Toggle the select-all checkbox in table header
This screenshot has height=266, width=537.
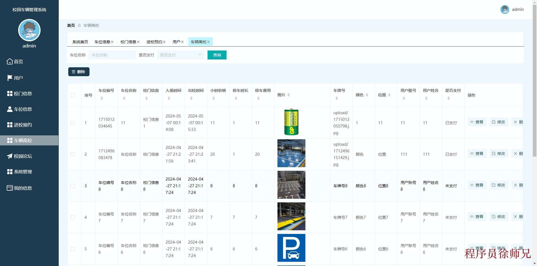click(x=73, y=95)
